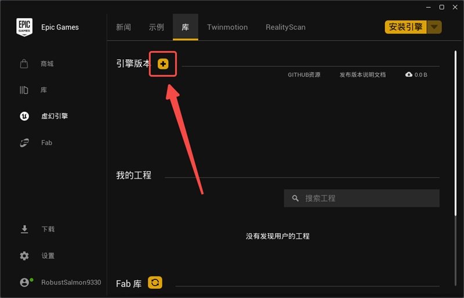Image resolution: width=464 pixels, height=298 pixels.
Task: Close the Epic Games launcher window
Action: tap(455, 7)
